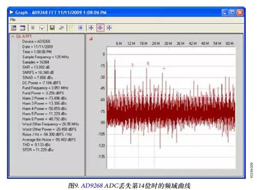Select the SFDR row
This screenshot has height=190, width=257.
coord(38,150)
